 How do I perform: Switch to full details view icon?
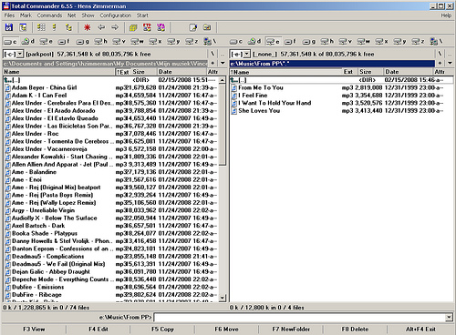pyautogui.click(x=55, y=27)
